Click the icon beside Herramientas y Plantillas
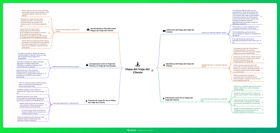The height and width of the screenshot is (133, 280). tap(88, 30)
